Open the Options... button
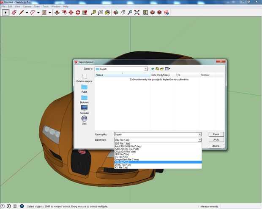The height and width of the screenshot is (209, 262). click(x=216, y=146)
